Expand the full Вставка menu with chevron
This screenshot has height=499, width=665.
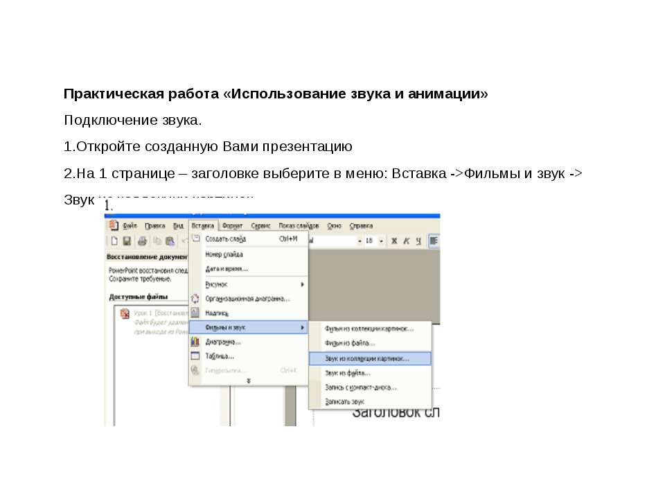click(249, 380)
